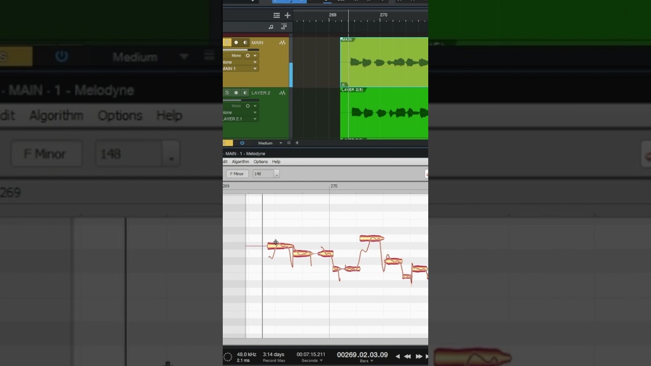Click the 00:07:15.211 time display
The image size is (651, 366).
(311, 354)
